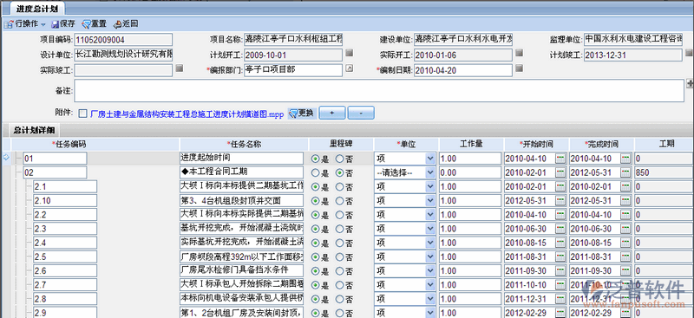Select the 总计划详细 tab
Viewport: 694px width, 318px height.
pos(34,130)
